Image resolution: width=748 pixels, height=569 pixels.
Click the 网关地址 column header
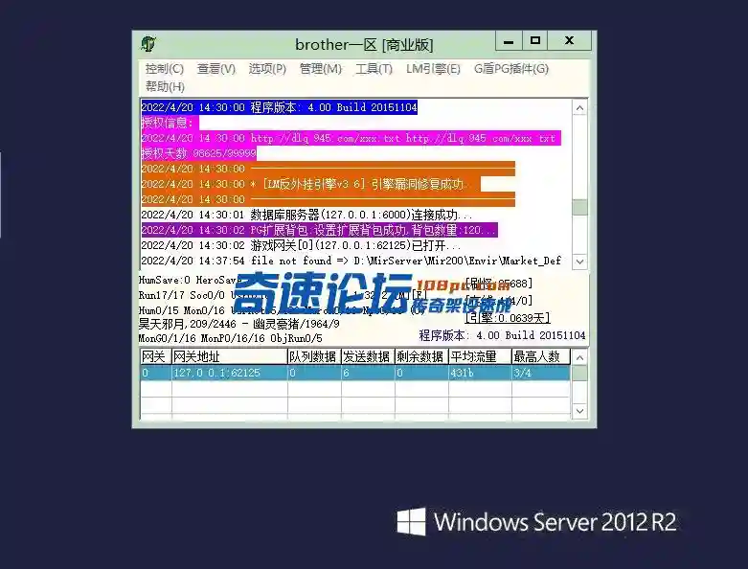(229, 356)
